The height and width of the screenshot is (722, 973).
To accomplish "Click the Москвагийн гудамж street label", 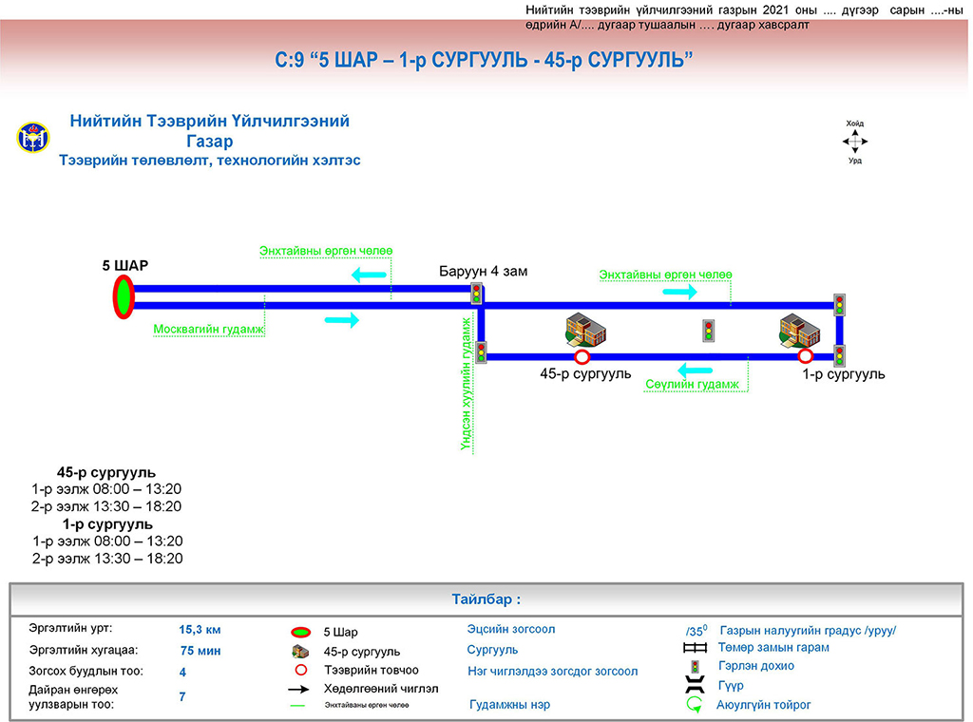I will pos(208,330).
